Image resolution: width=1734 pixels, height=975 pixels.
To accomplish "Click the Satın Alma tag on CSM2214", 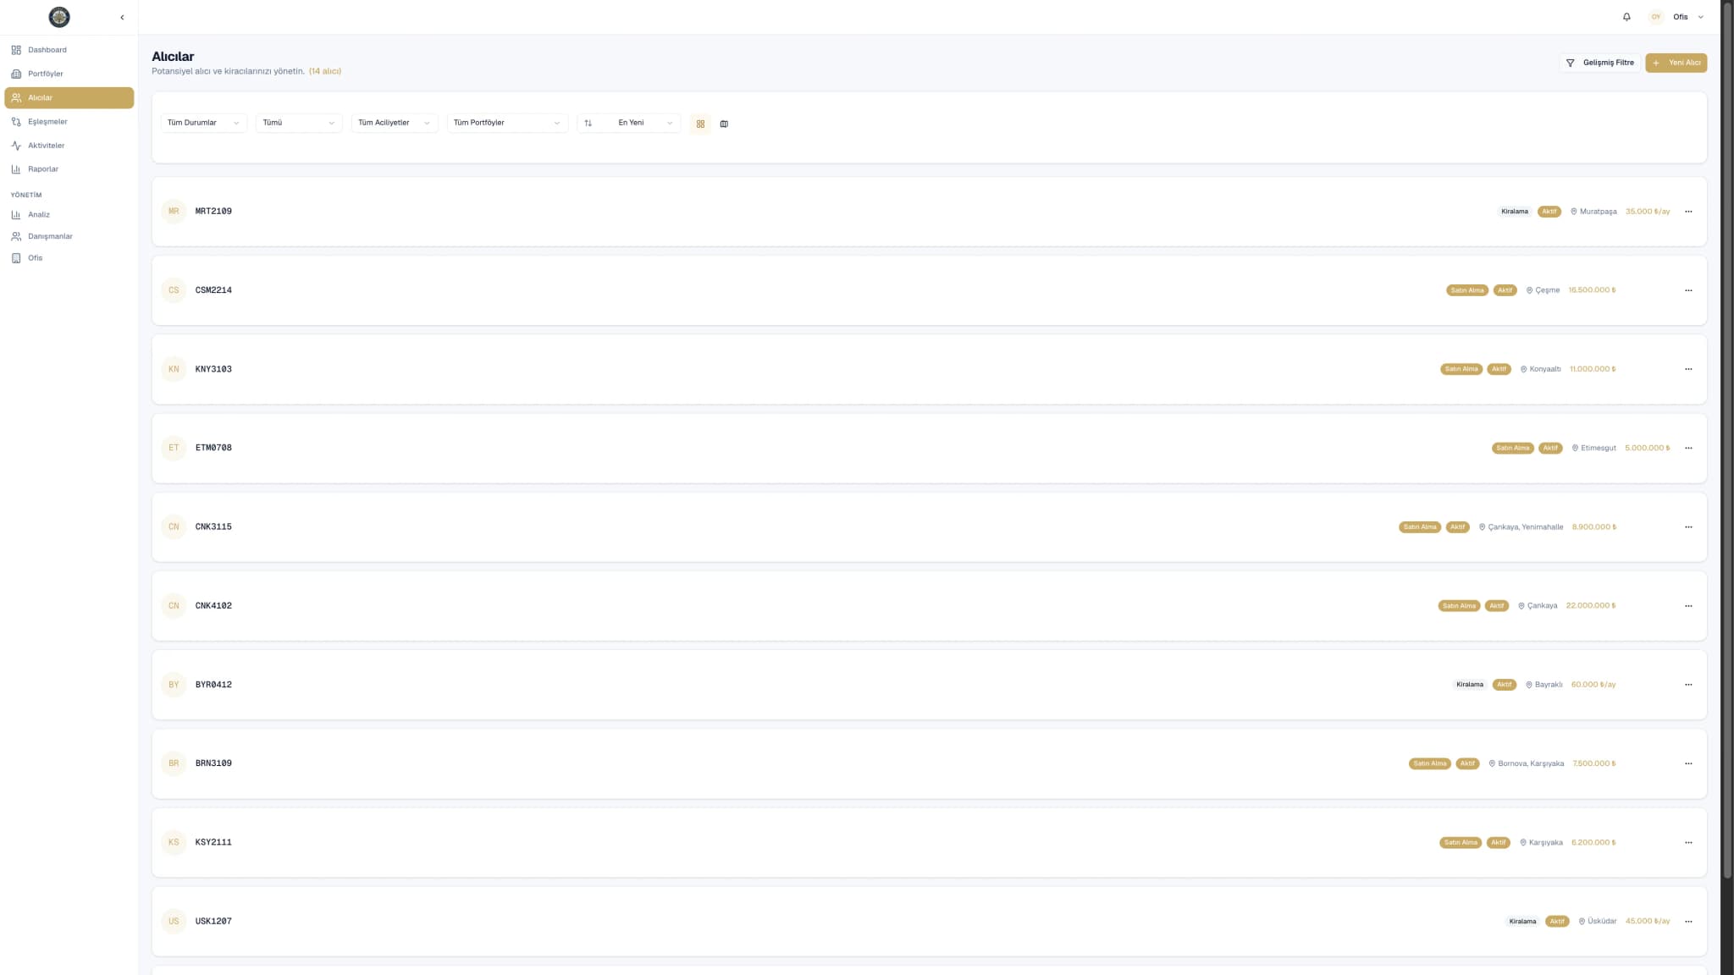I will pyautogui.click(x=1467, y=290).
